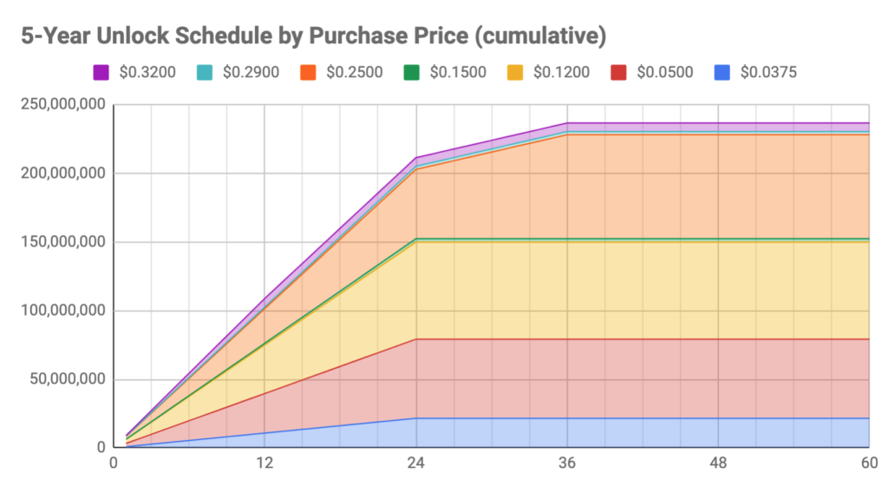Click the orange $0.2500 legend swatch
Screen dimensions: 888x493
(x=308, y=73)
